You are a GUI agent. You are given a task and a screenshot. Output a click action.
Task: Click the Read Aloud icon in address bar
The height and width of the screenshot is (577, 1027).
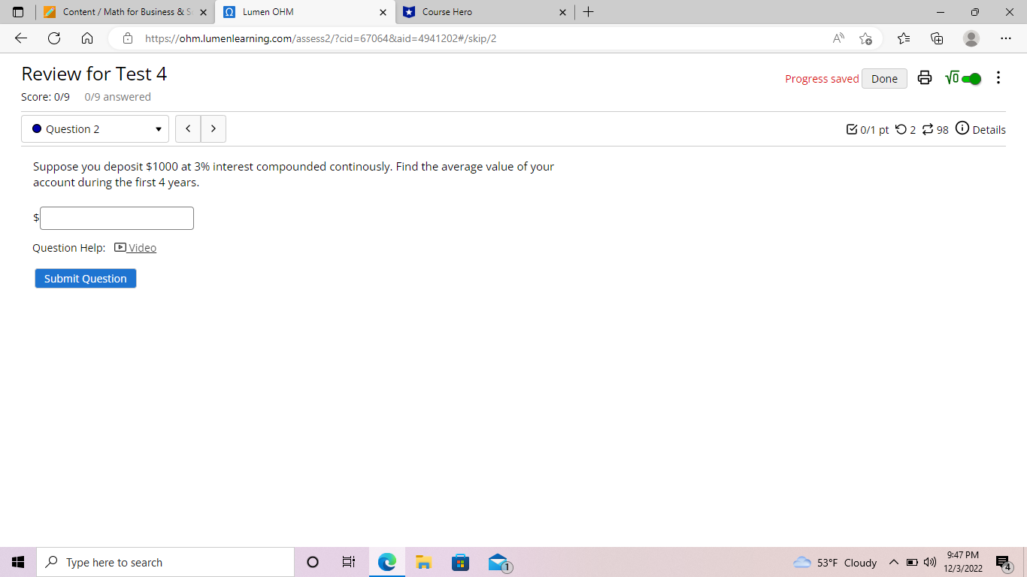(838, 38)
